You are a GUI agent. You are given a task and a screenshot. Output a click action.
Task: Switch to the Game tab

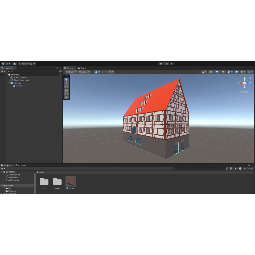pos(82,68)
